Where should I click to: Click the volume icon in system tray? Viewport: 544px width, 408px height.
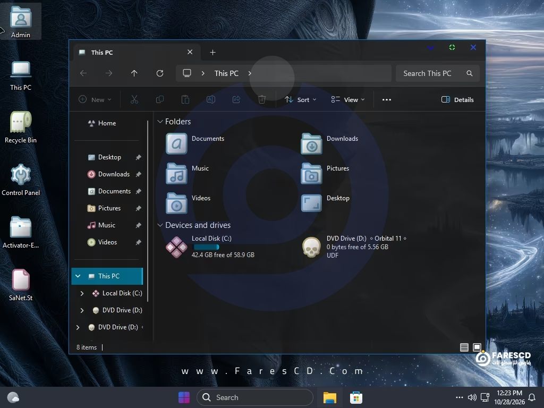click(x=472, y=397)
